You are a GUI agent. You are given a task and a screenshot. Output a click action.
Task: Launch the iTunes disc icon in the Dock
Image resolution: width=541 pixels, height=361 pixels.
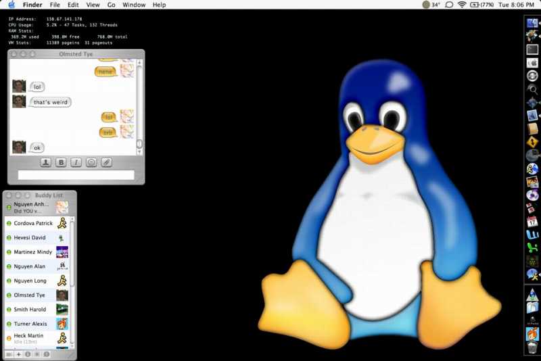pos(532,195)
